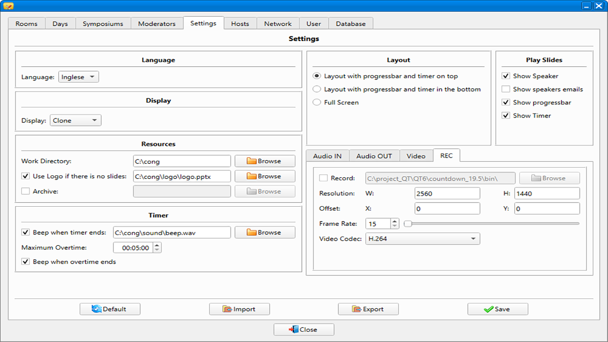Enable the Record checkbox
Screen dimensions: 608x342
pos(323,178)
